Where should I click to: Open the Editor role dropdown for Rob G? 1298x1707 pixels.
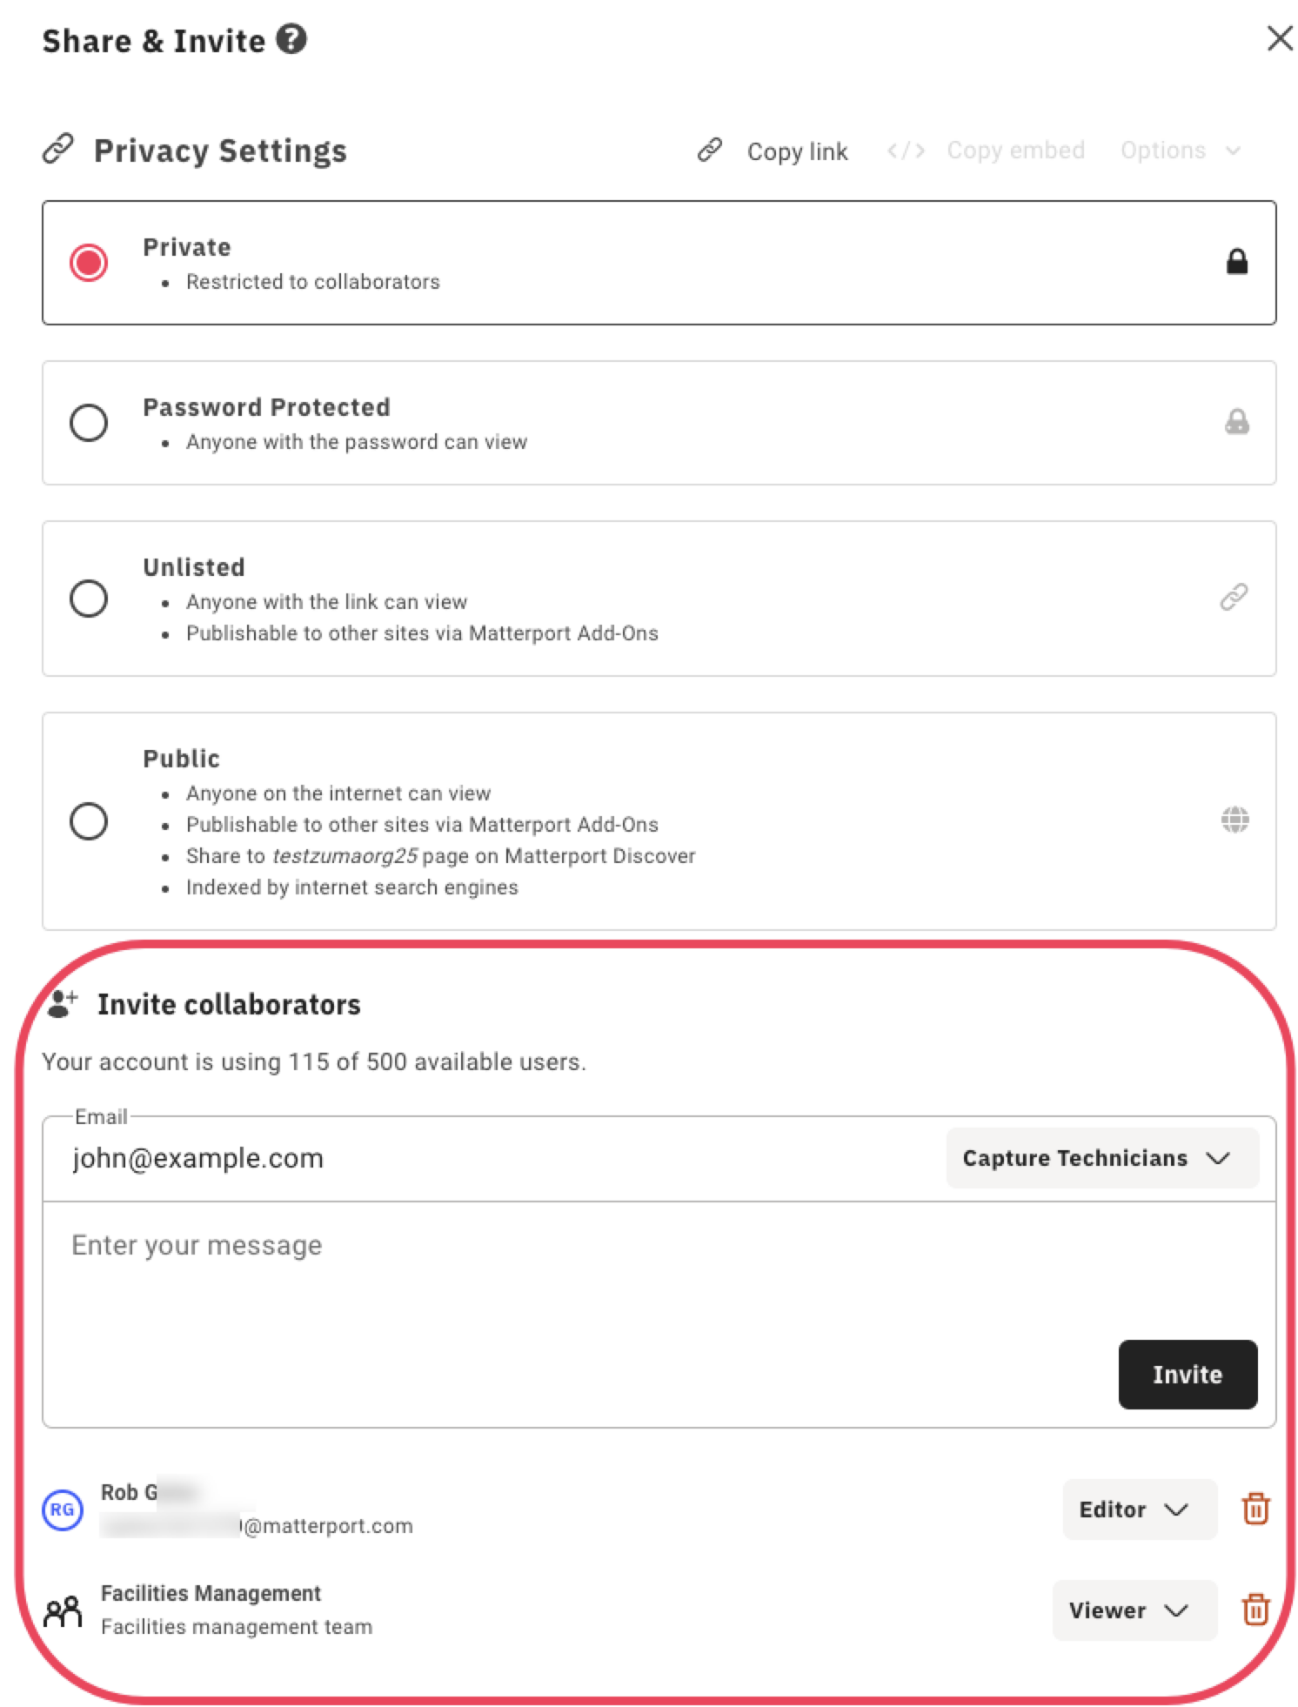[1140, 1510]
